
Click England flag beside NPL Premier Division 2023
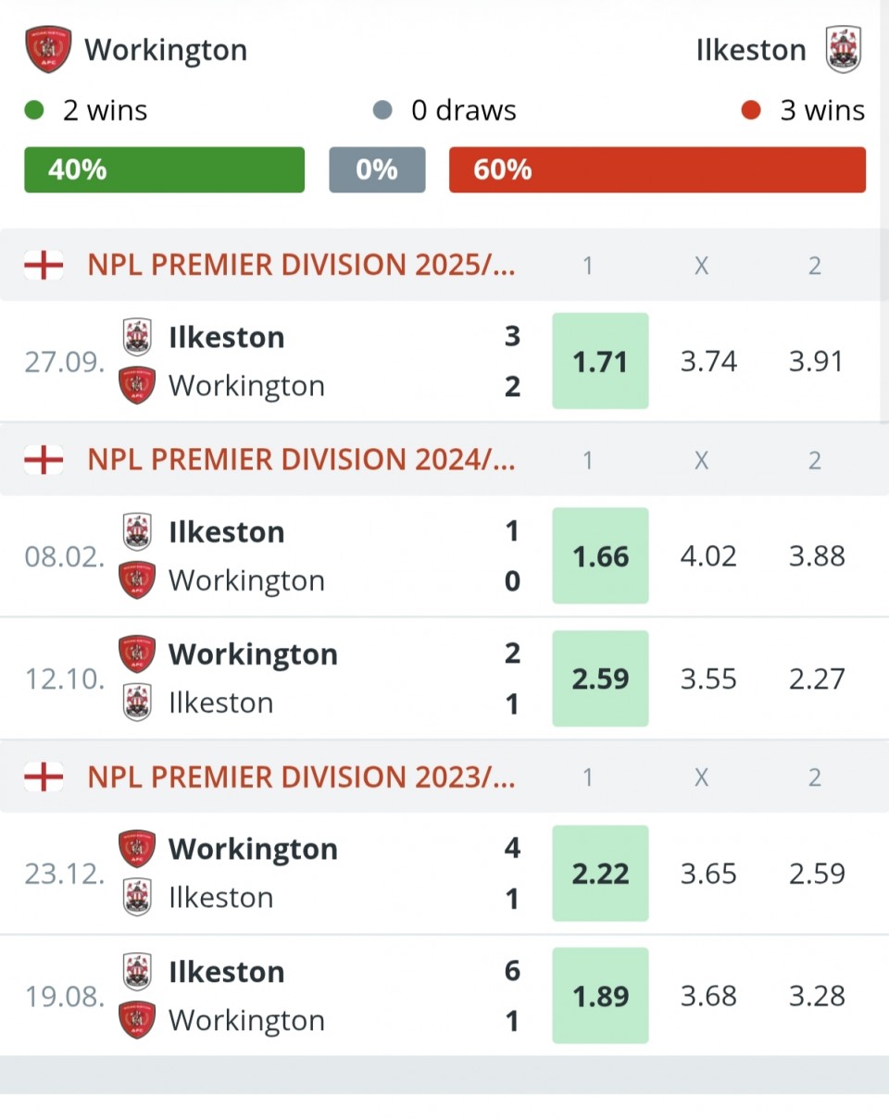point(44,777)
